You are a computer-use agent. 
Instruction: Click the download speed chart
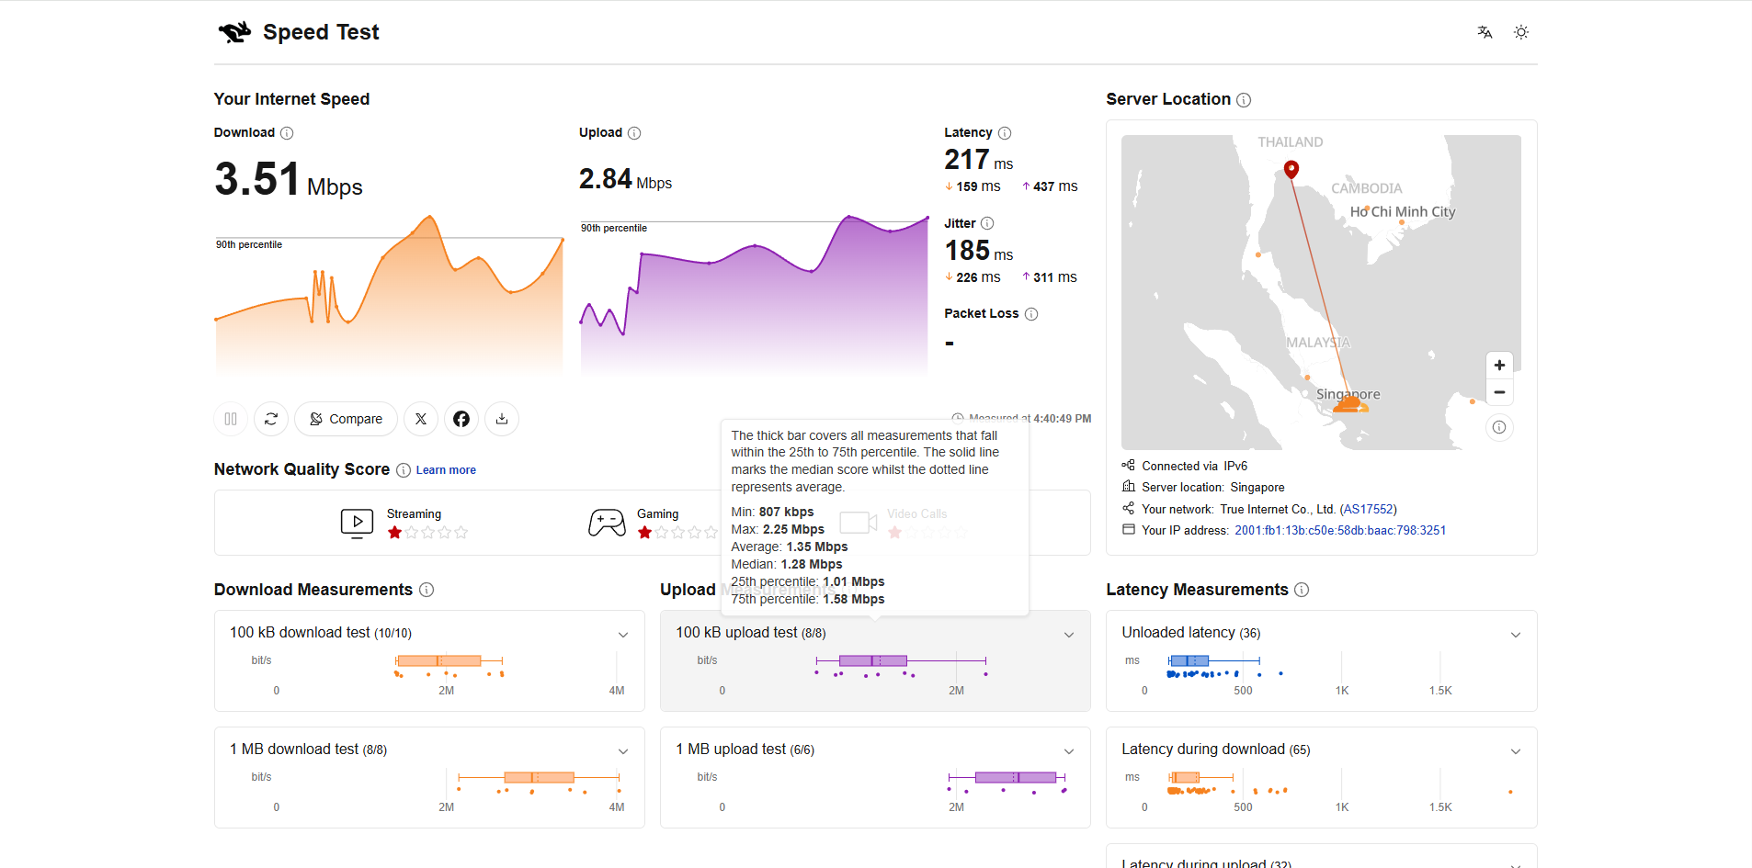coord(389,294)
